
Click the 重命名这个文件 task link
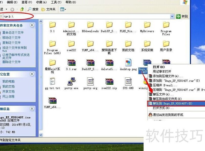[x=13, y=33]
